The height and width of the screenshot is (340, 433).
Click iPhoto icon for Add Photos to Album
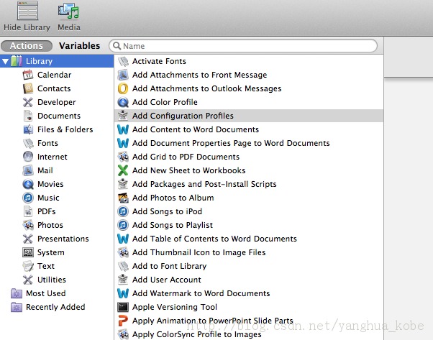tap(123, 198)
